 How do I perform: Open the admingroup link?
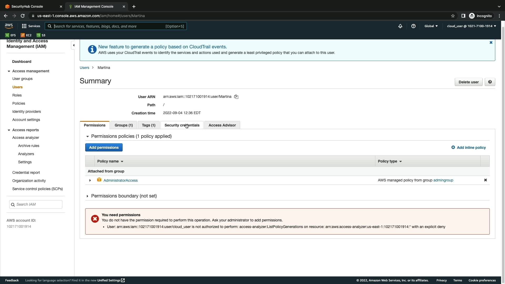coord(443,180)
